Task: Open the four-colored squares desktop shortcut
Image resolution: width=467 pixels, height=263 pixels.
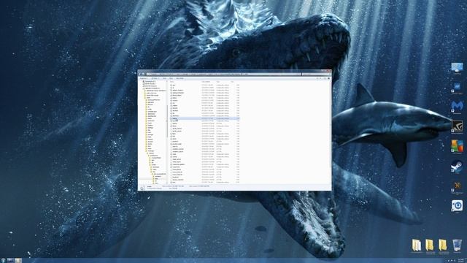Action: pyautogui.click(x=457, y=147)
